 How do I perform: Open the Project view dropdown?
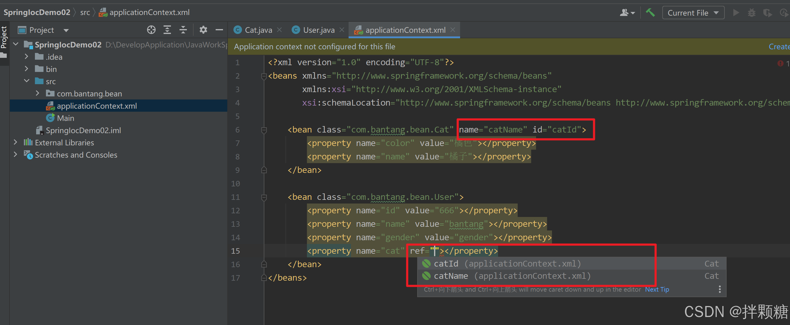click(66, 30)
